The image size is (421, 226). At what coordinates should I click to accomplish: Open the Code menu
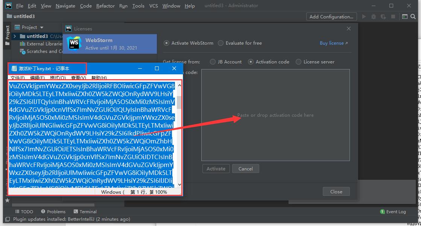pyautogui.click(x=86, y=6)
